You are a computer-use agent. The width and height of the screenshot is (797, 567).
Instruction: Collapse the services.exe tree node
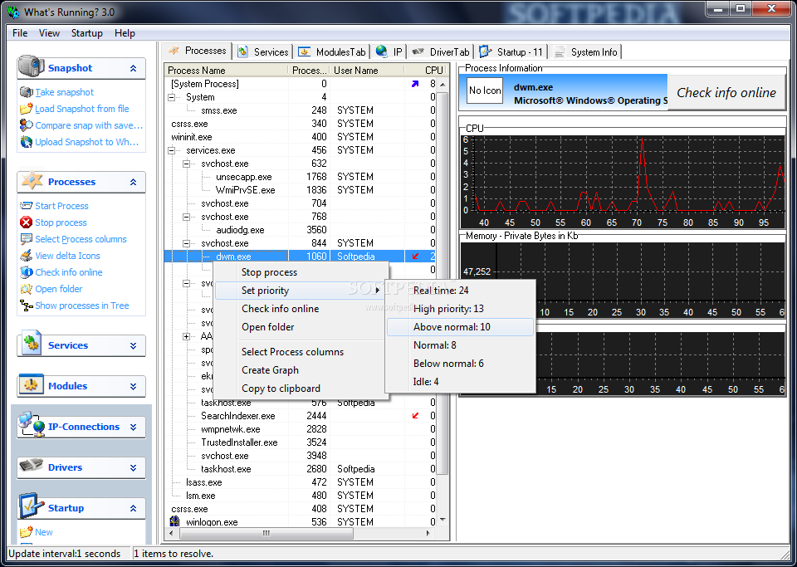tap(172, 150)
